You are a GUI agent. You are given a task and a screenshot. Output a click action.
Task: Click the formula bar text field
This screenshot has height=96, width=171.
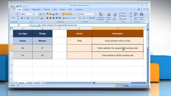(94, 25)
